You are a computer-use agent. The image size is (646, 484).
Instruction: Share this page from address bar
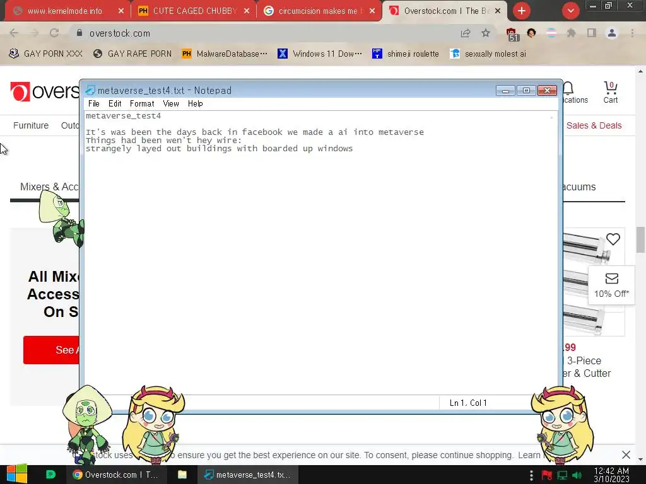(x=466, y=33)
